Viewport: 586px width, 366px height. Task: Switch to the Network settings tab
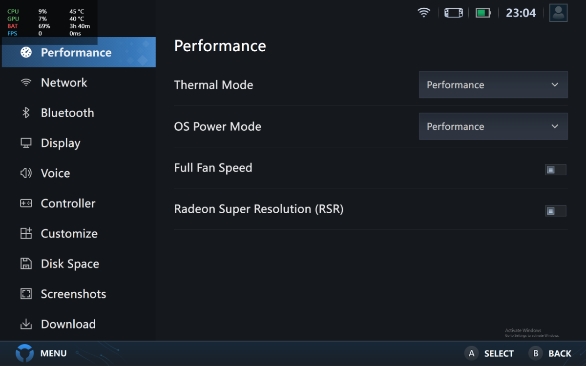[64, 83]
